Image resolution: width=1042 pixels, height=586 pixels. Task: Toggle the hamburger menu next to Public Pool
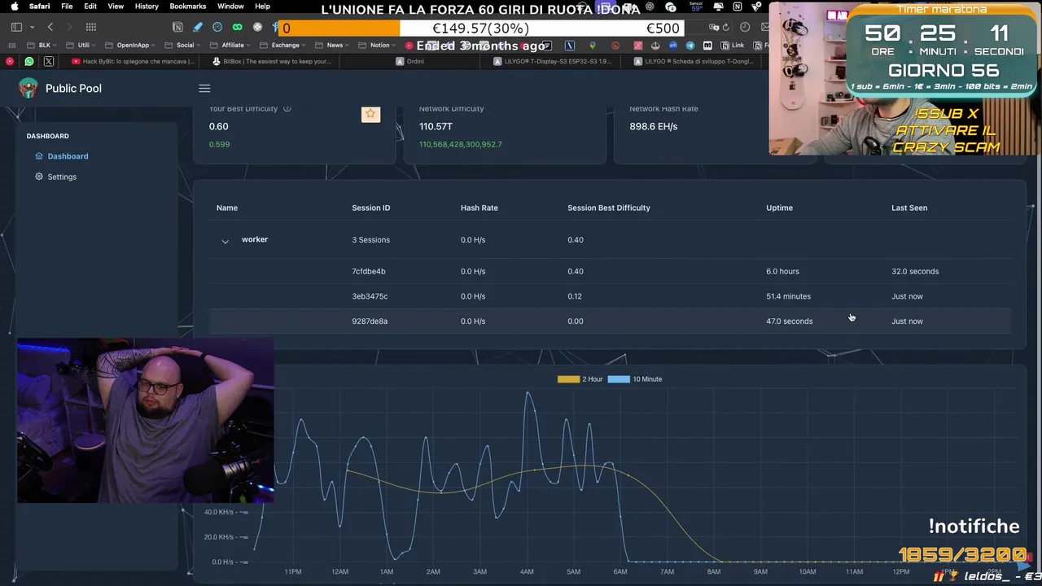pos(204,88)
